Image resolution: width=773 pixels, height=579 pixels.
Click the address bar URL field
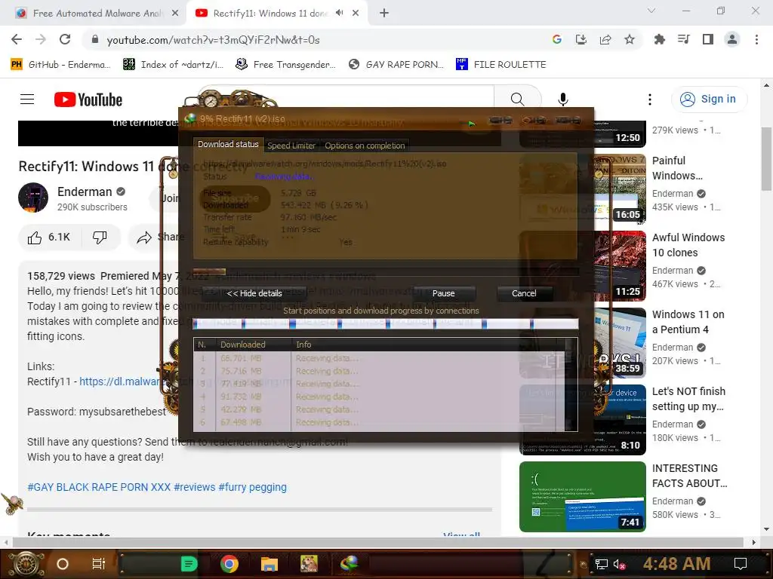[316, 40]
